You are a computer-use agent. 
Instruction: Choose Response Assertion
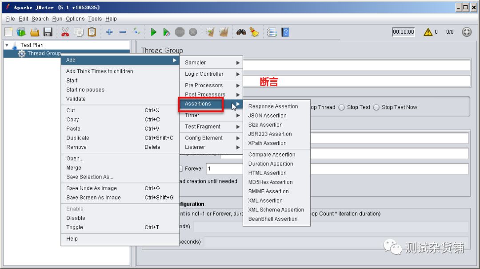point(276,106)
